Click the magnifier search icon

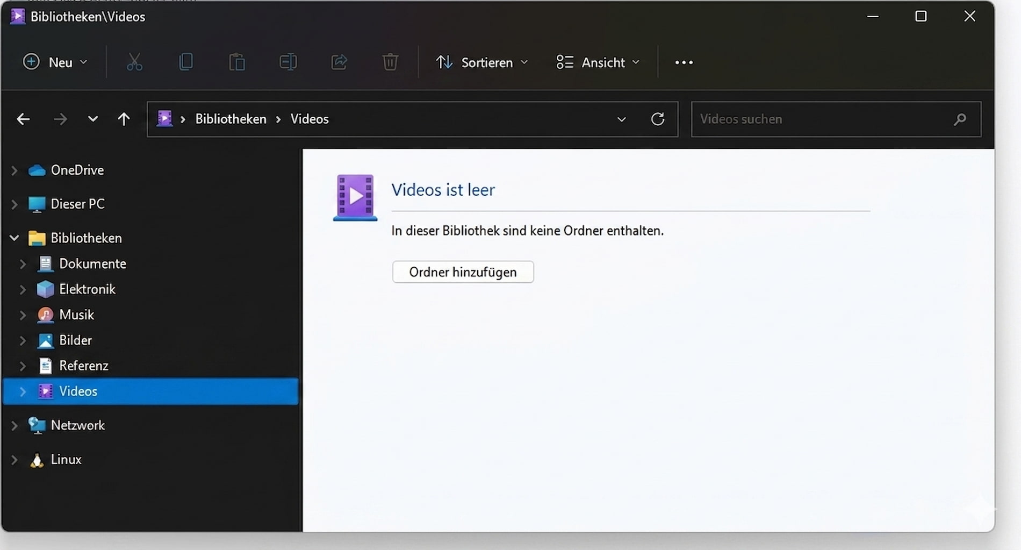[x=960, y=119]
